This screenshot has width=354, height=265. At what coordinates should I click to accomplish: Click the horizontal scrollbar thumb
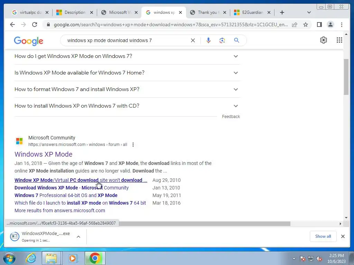[205, 224]
